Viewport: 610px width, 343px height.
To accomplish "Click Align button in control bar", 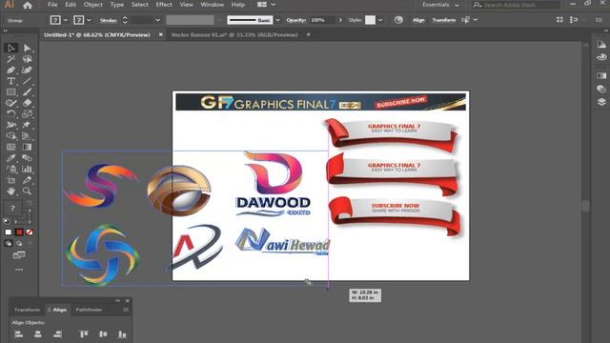I will [x=418, y=20].
